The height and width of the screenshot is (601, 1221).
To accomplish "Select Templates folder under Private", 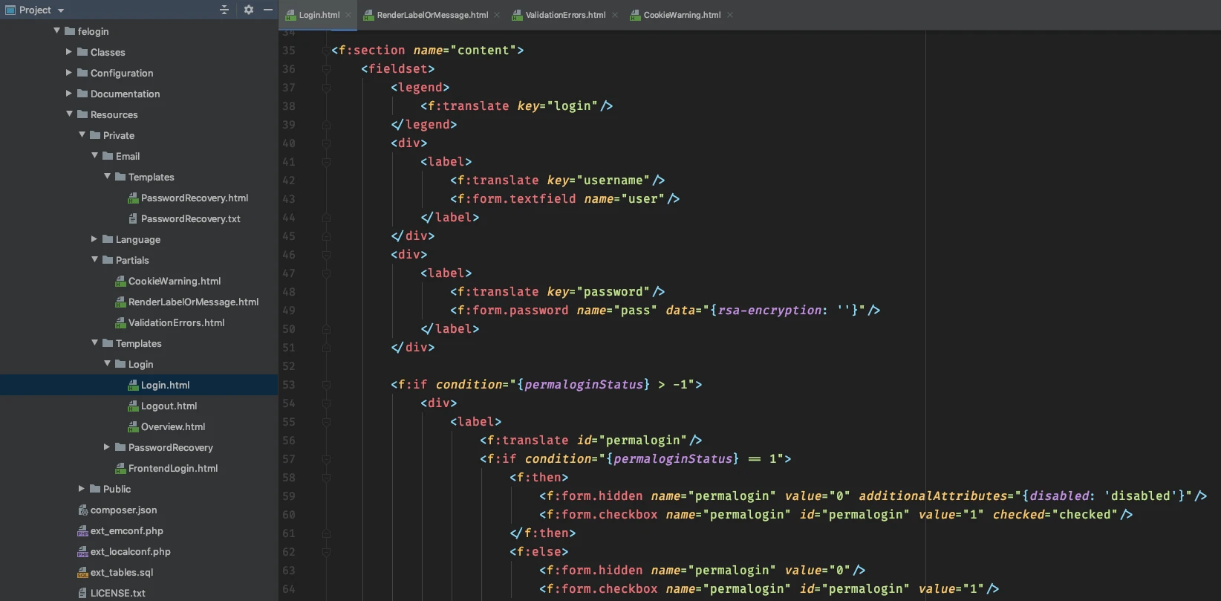I will [138, 343].
